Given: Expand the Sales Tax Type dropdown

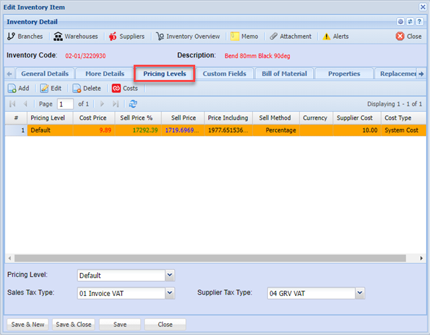Looking at the screenshot, I should coord(170,293).
